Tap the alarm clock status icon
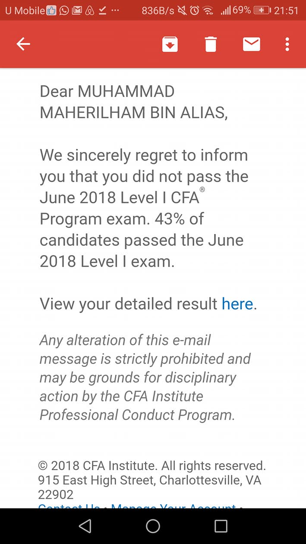Image resolution: width=306 pixels, height=544 pixels. pos(195,10)
